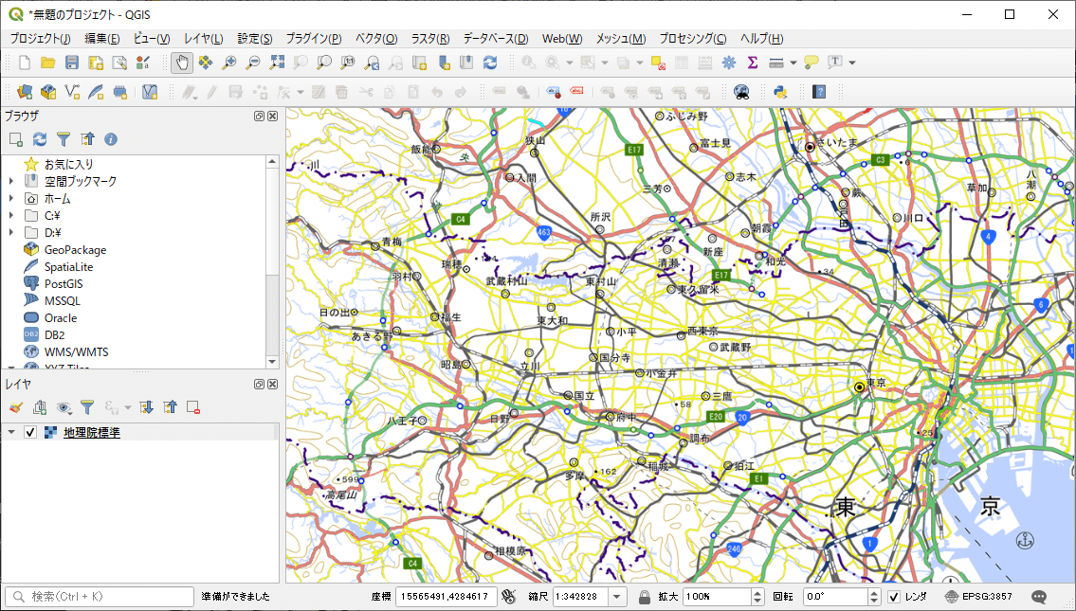Open the help contents book icon

(819, 92)
